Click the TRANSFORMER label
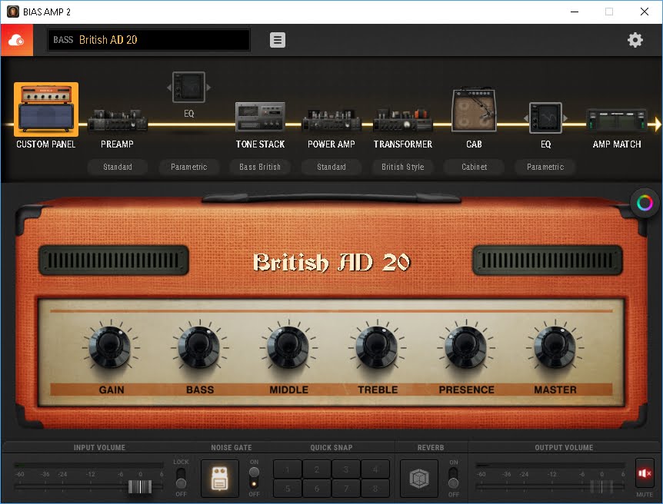 tap(402, 144)
